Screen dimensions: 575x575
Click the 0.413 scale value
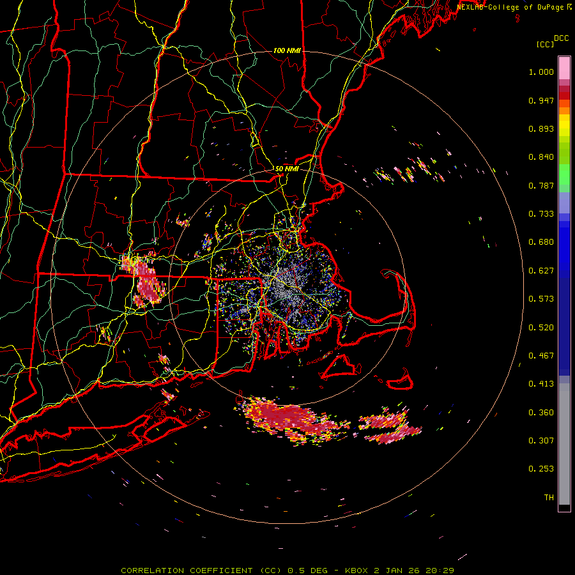pyautogui.click(x=541, y=384)
